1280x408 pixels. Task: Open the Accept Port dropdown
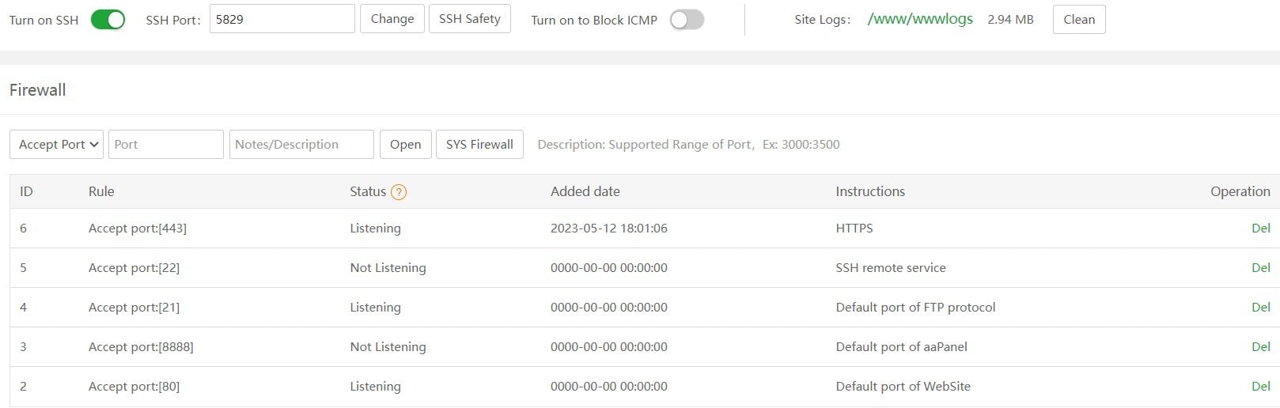[x=56, y=145]
